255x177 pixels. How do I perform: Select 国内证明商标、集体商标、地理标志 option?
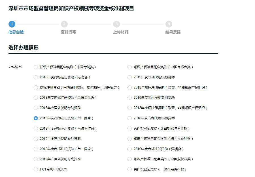pos(36,88)
